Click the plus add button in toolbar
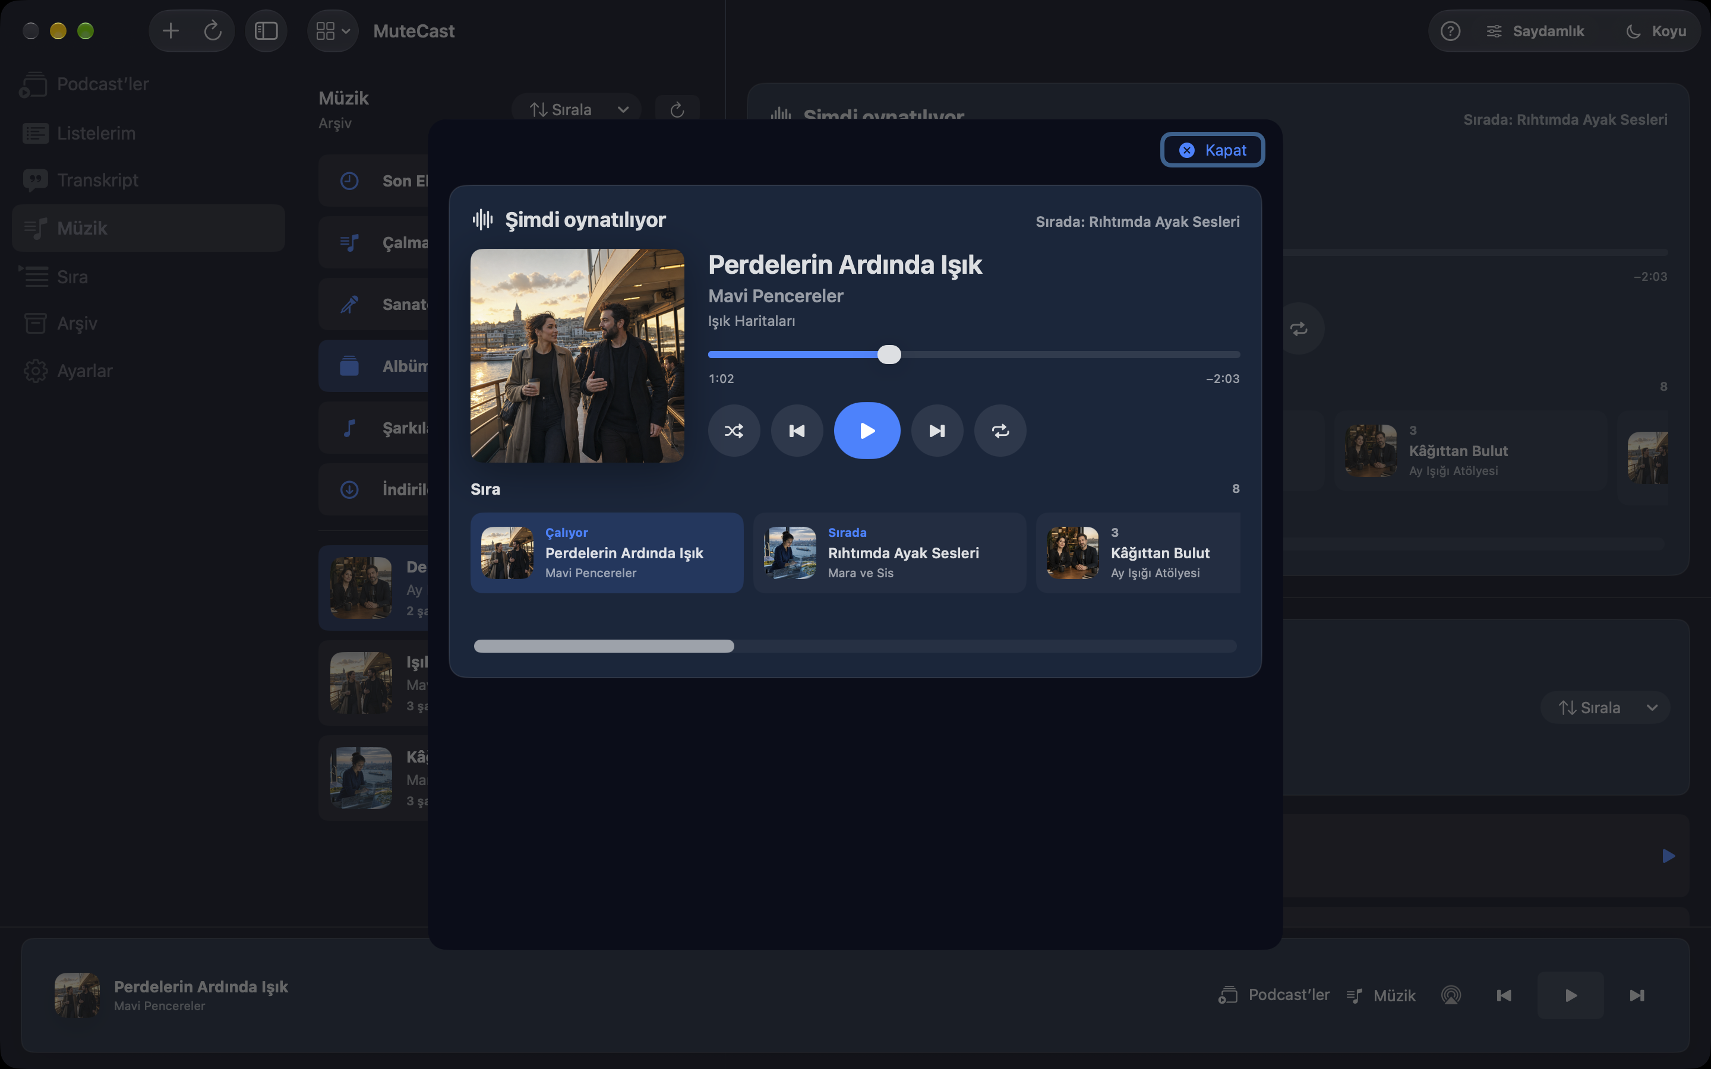The height and width of the screenshot is (1069, 1711). tap(171, 30)
